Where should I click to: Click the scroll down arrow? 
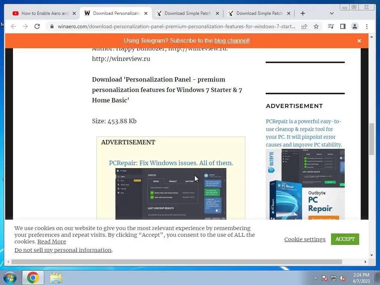coord(371,255)
